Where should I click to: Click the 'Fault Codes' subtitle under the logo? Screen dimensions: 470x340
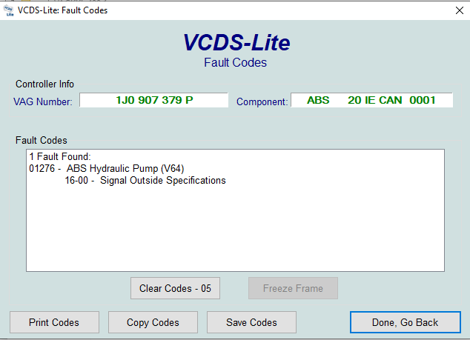point(235,63)
